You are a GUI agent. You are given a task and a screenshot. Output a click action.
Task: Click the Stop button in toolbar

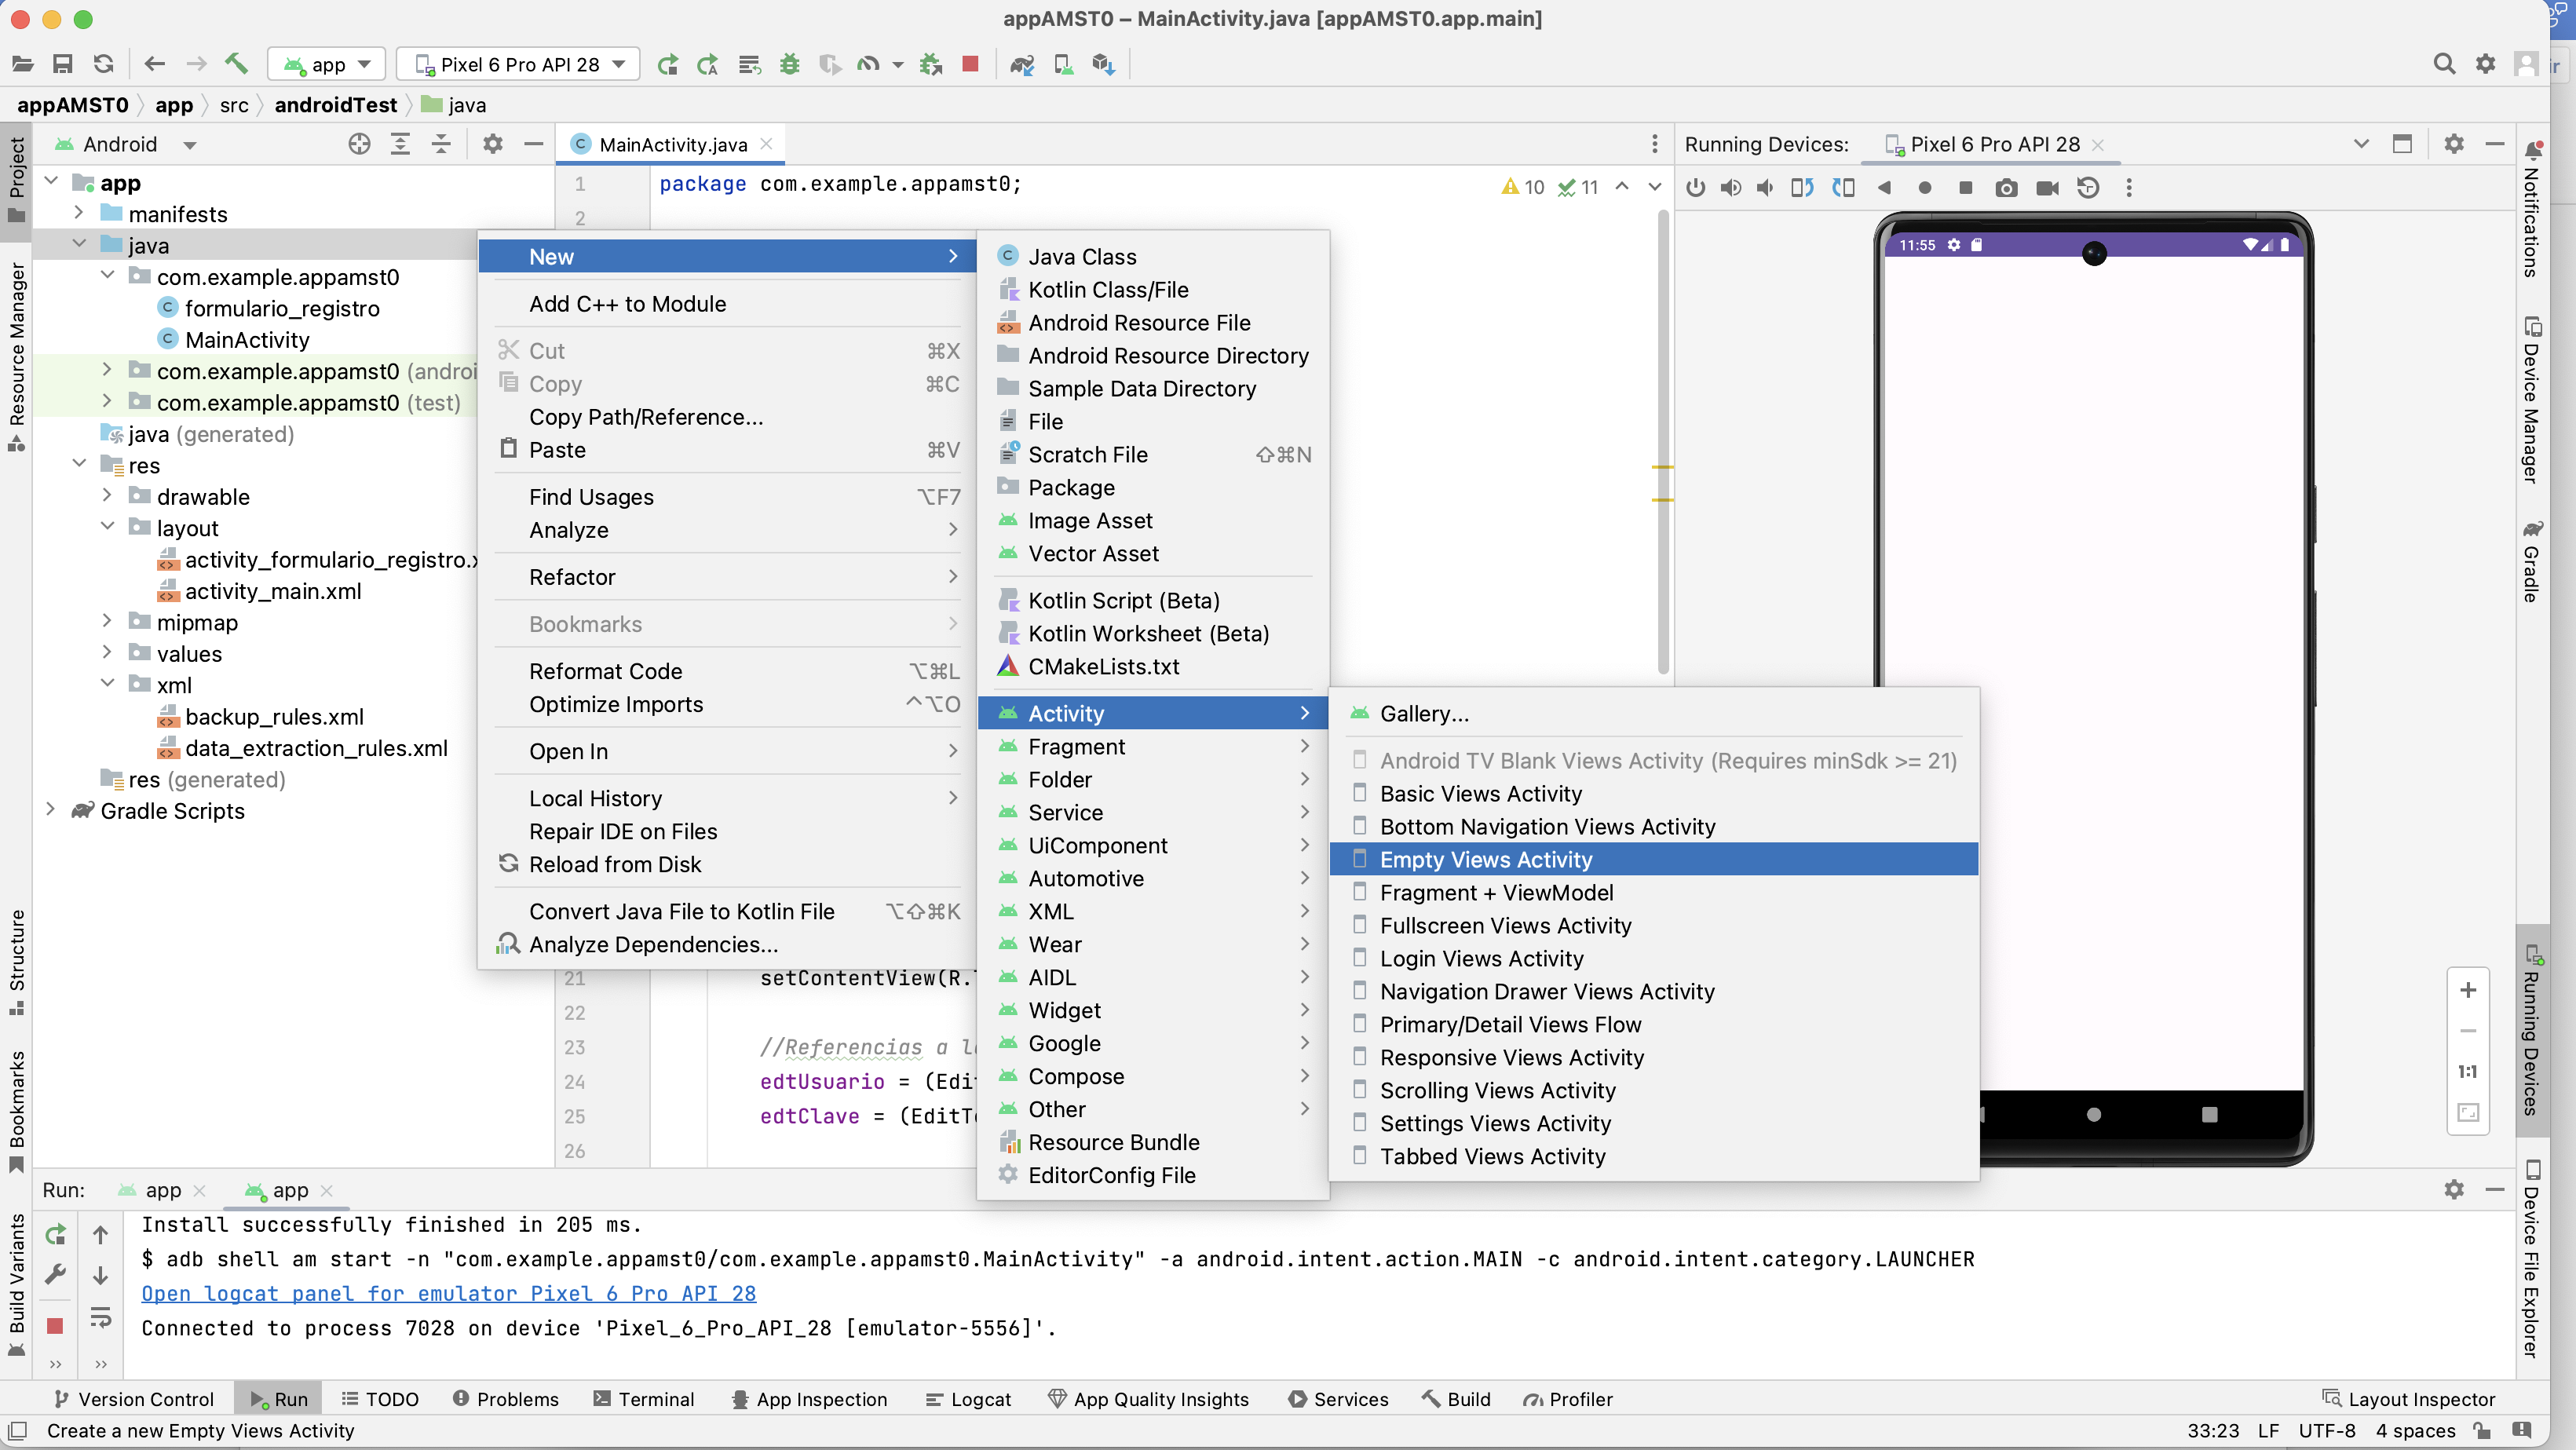970,65
